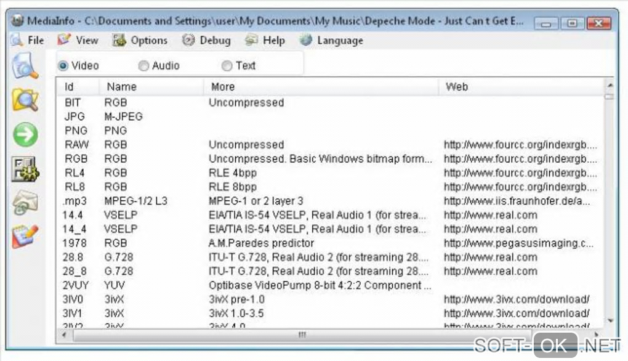Click the notepad with pencil sidebar icon

(25, 237)
